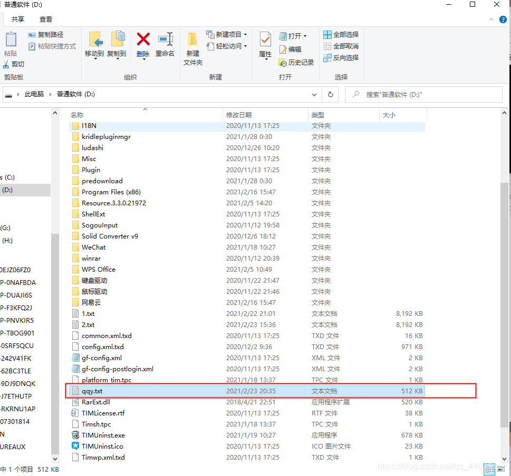The width and height of the screenshot is (511, 476).
Task: Switch to the 共享 ribbon tab
Action: point(18,19)
